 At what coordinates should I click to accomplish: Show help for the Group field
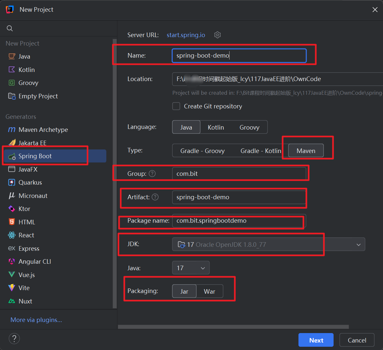coord(152,174)
